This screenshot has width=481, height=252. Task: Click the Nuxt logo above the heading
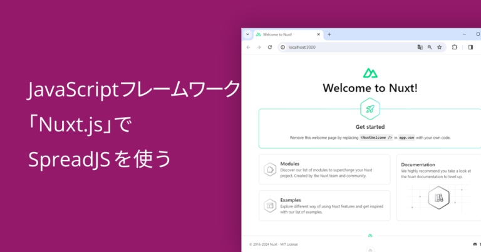[370, 73]
